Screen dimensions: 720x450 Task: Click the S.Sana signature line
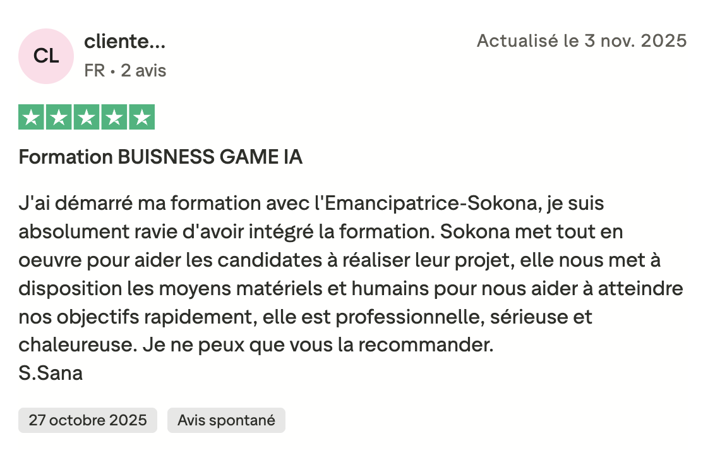point(51,374)
